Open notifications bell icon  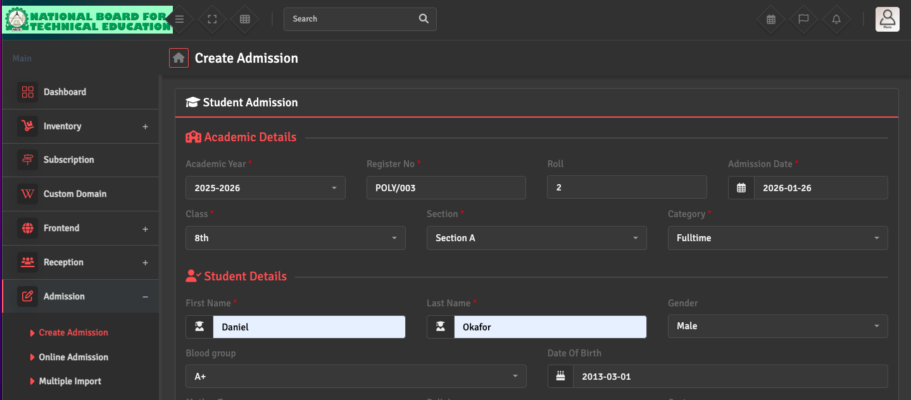point(836,19)
